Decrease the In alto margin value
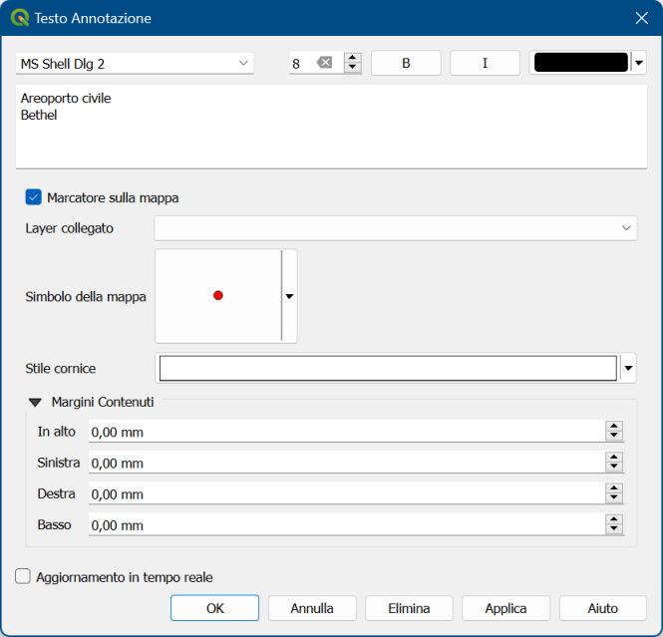Image resolution: width=663 pixels, height=637 pixels. click(614, 437)
